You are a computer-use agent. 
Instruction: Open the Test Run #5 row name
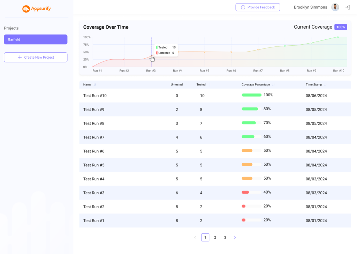tap(94, 165)
